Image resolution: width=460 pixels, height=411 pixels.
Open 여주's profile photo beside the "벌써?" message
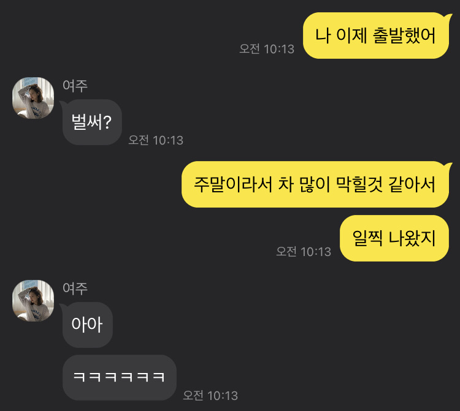(33, 98)
